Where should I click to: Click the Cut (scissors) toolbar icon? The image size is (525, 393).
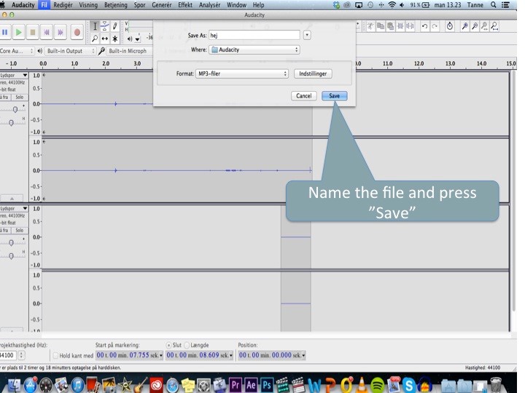click(x=370, y=26)
